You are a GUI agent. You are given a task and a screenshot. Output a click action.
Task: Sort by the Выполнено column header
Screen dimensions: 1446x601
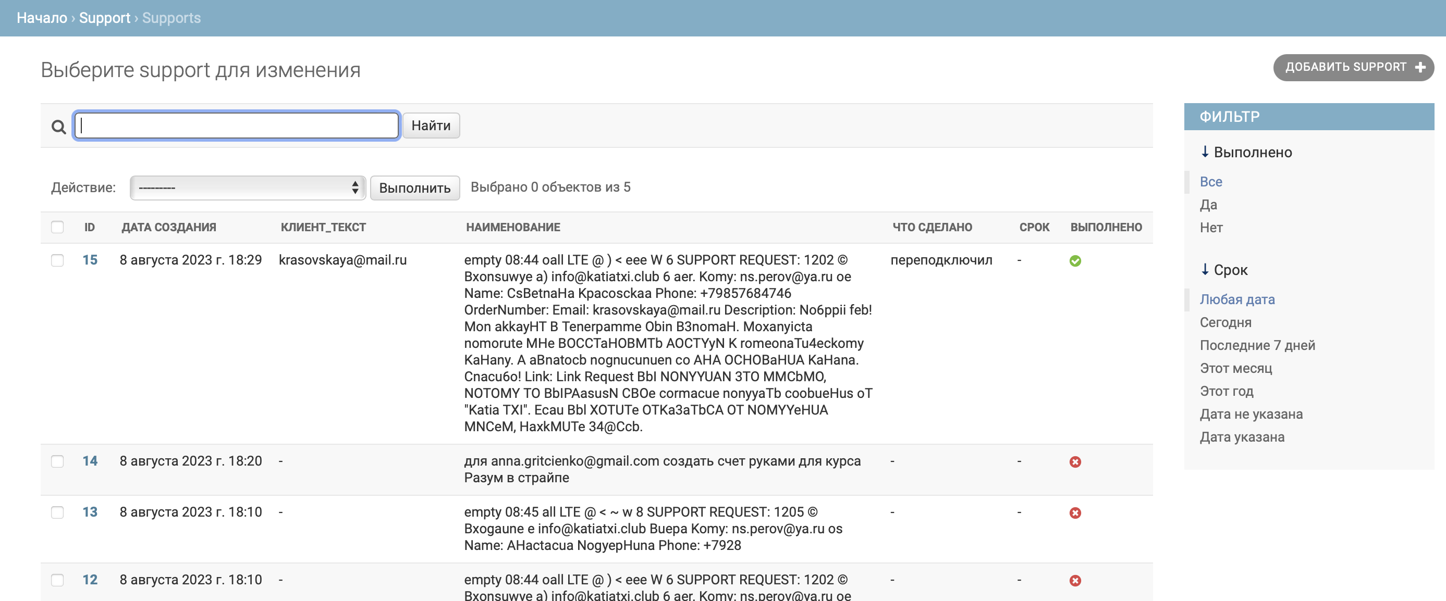pos(1105,227)
